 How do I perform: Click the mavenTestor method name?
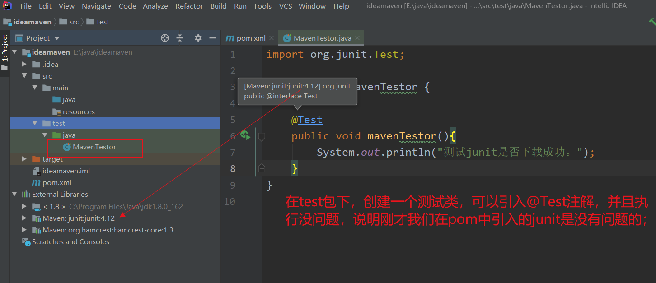(402, 136)
